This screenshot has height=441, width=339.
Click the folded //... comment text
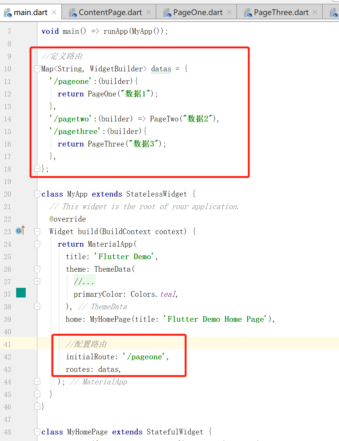tap(84, 281)
